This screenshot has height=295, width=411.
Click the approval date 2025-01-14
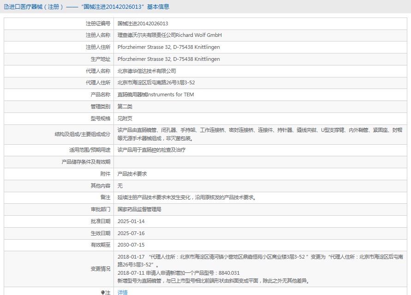coord(131,221)
